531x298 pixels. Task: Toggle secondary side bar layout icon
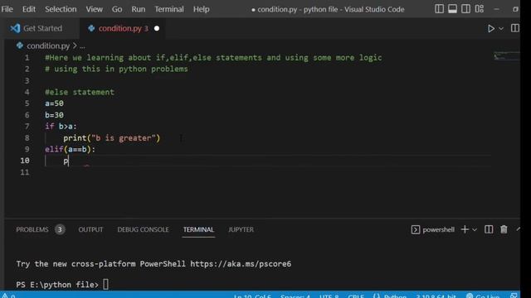coord(465,9)
